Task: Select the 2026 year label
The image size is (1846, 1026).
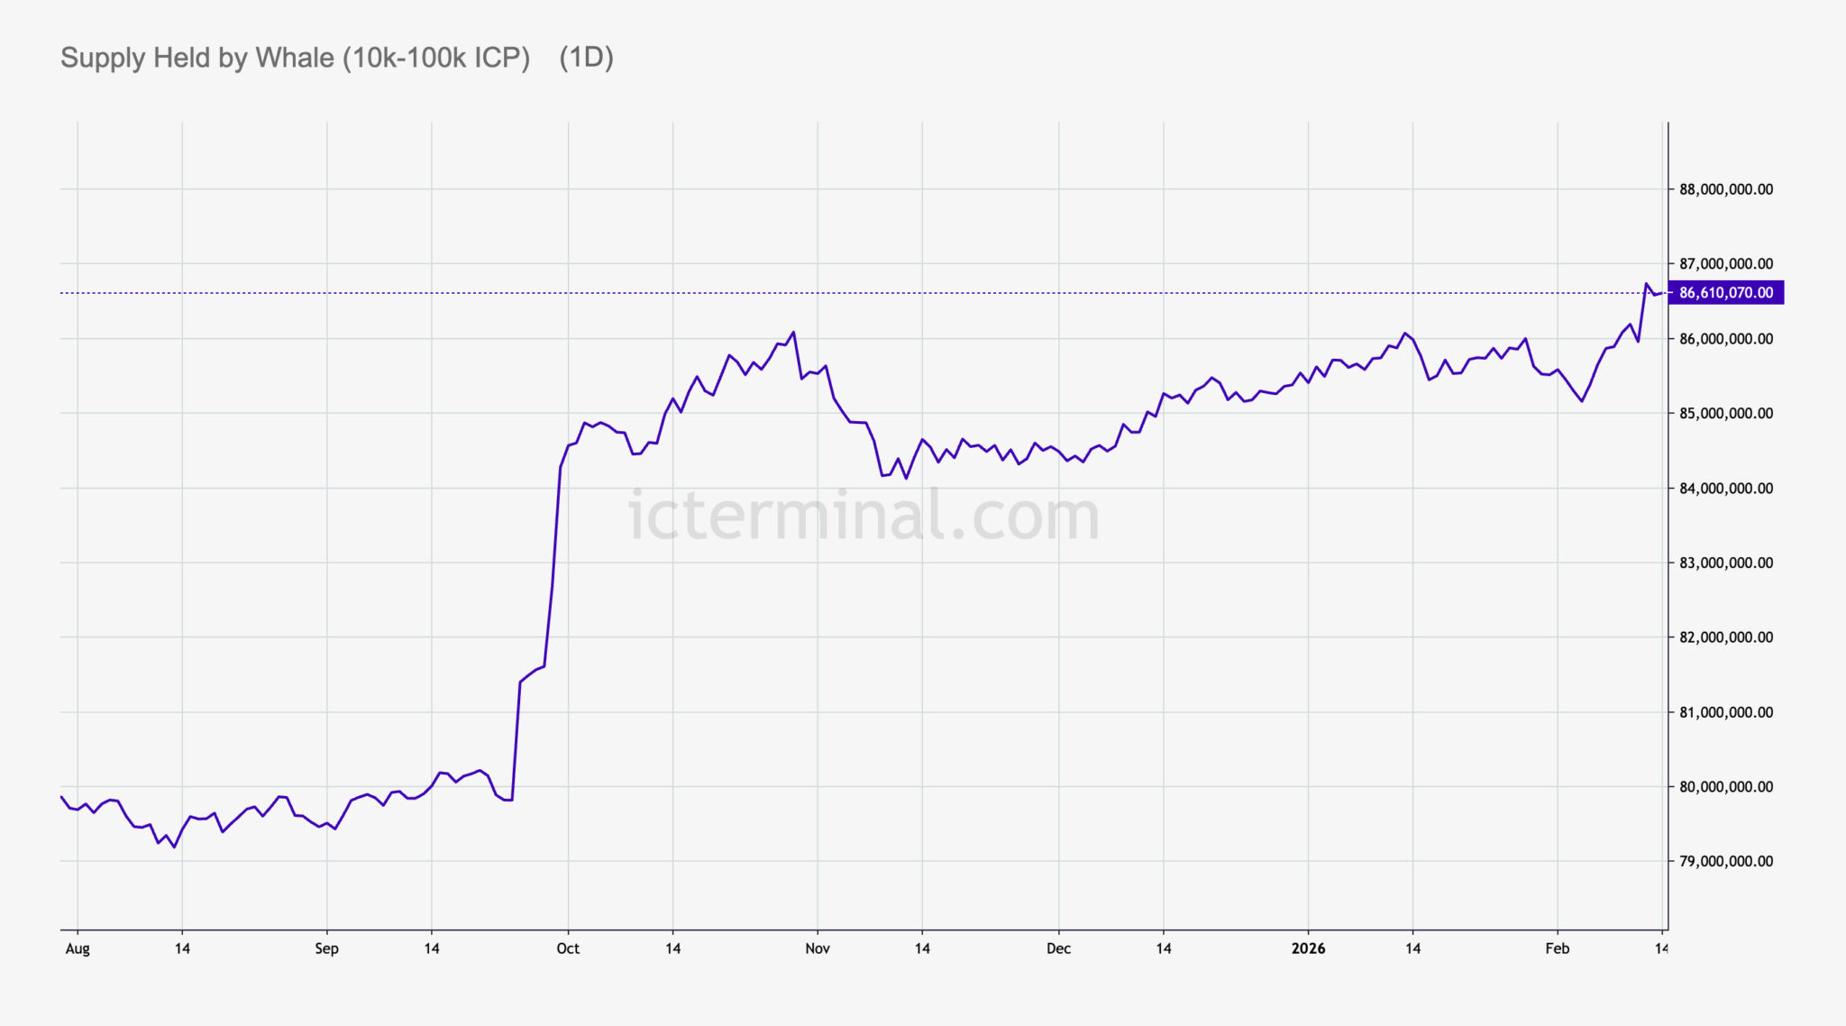Action: click(x=1308, y=948)
